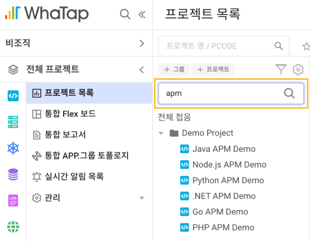Image resolution: width=310 pixels, height=241 pixels.
Task: Click the 전체 프로젝트 heading text
Action: click(53, 70)
